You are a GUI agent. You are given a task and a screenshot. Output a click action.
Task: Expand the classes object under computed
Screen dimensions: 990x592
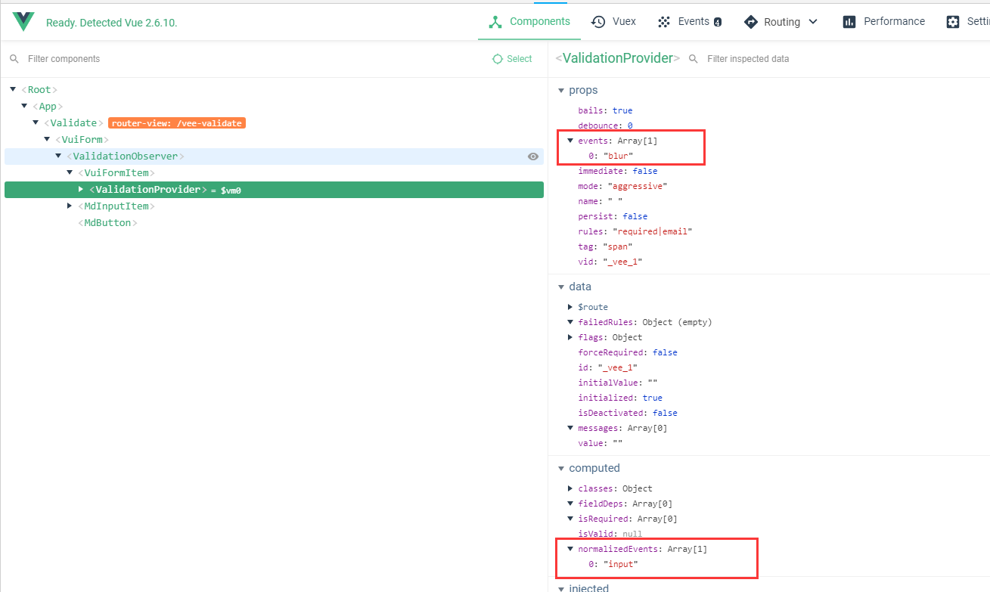(x=569, y=488)
